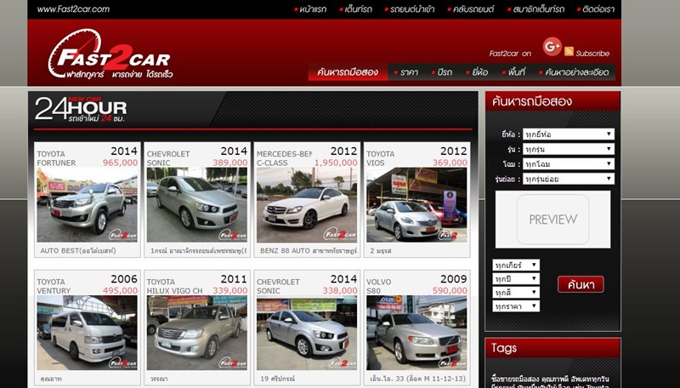The width and height of the screenshot is (680, 388).
Task: Click the PREVIEW image box
Action: 553,220
